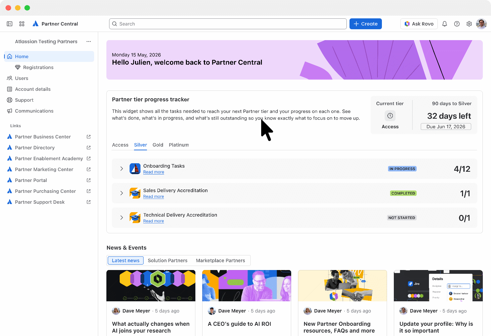Open Ask Rovo assistant
This screenshot has height=336, width=491.
[419, 24]
